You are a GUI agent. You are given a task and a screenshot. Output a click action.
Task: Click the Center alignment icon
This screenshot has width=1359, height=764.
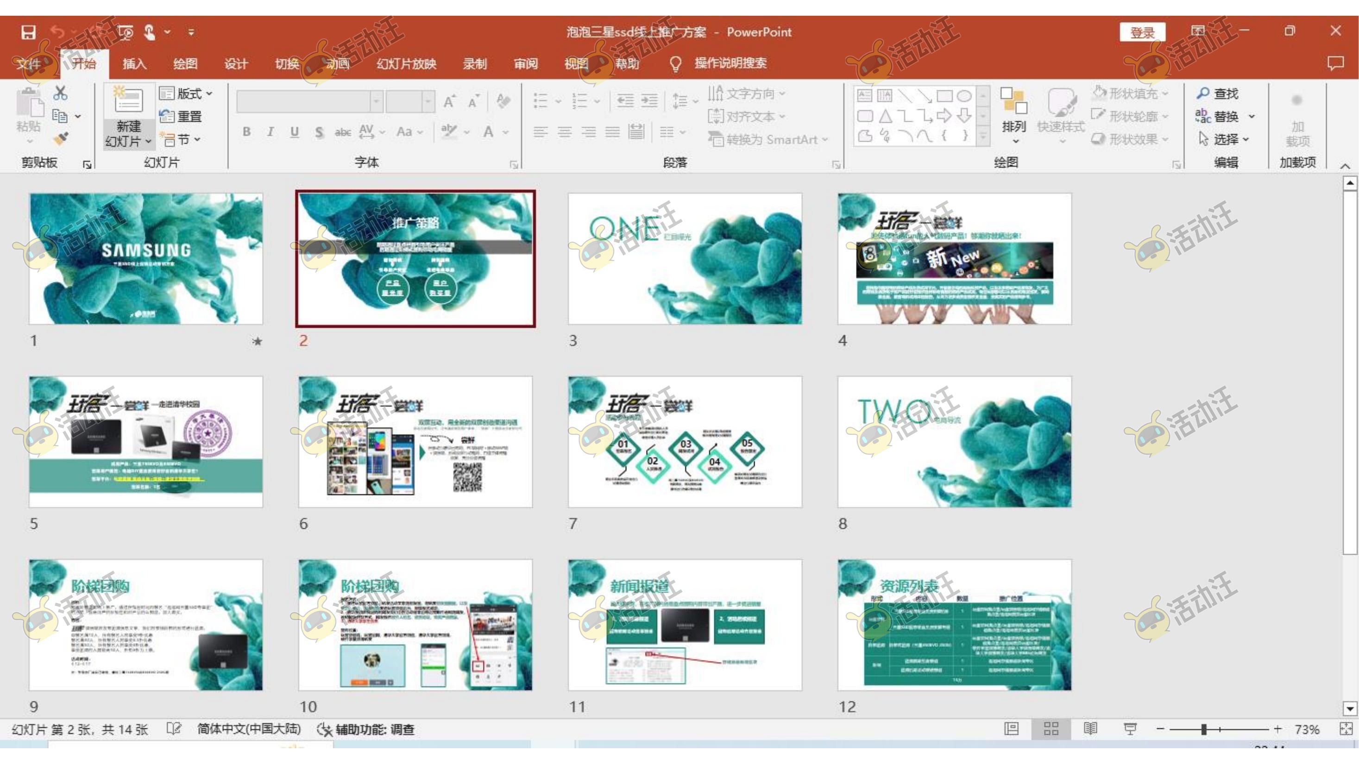point(565,132)
